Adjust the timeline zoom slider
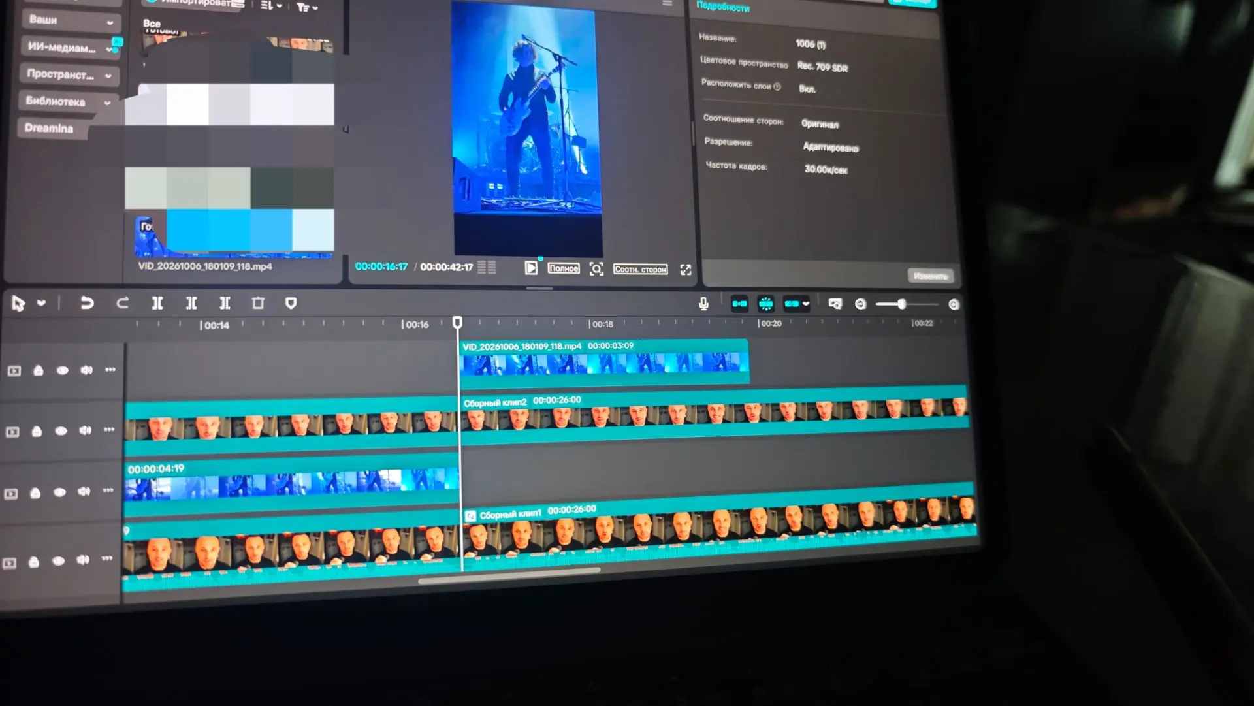Viewport: 1254px width, 706px height. [x=901, y=304]
